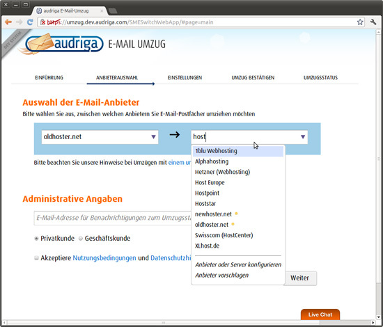Open the Live Chat button
The width and height of the screenshot is (383, 327).
[x=320, y=314]
